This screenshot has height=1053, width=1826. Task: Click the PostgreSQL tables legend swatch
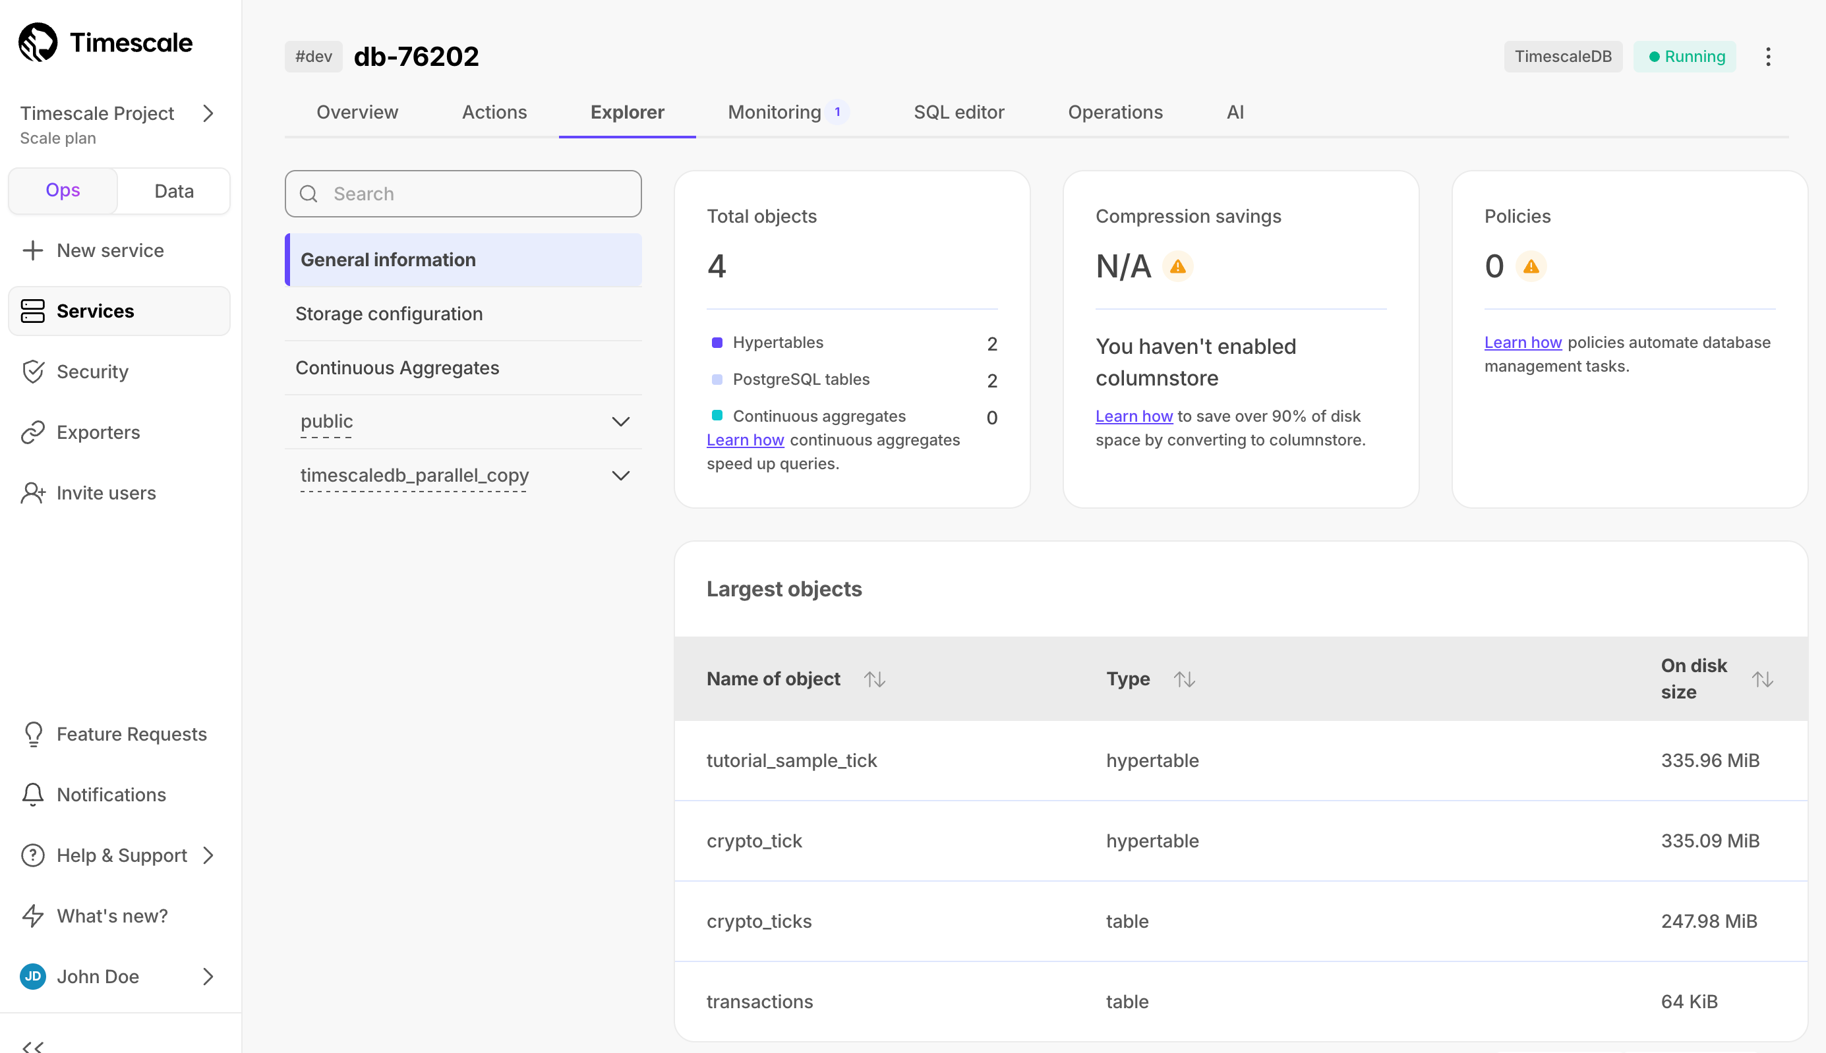717,379
